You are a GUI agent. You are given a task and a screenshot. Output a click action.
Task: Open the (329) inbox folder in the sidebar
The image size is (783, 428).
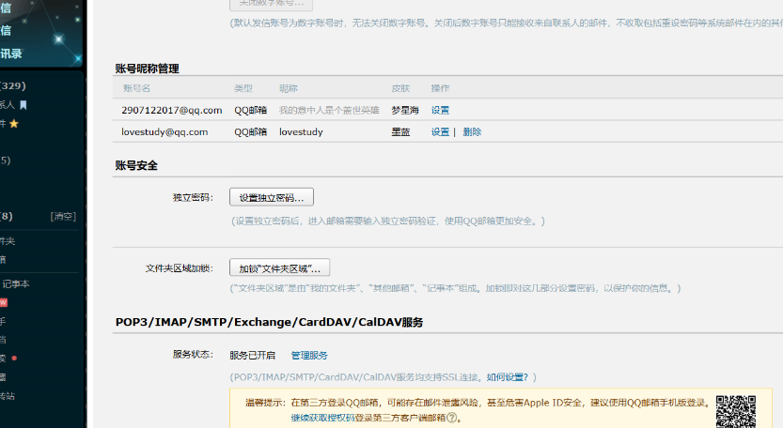coord(13,85)
